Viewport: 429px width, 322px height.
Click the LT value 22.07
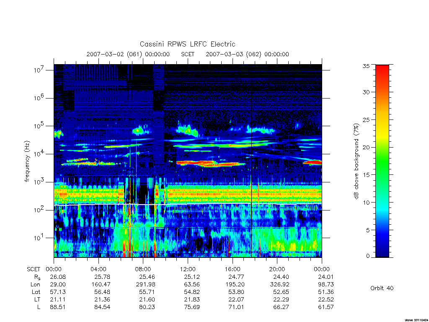(236, 299)
